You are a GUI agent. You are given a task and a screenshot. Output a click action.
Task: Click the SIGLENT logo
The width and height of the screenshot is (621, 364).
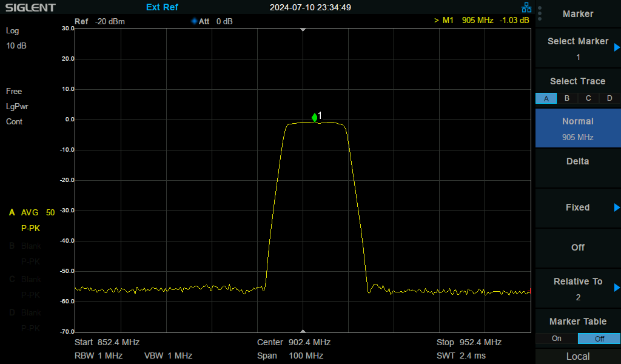coord(30,7)
